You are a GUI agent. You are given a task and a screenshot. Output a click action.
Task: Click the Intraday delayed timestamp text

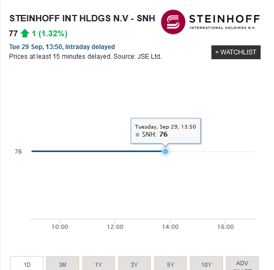[x=62, y=47]
